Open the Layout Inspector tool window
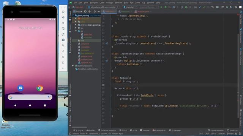 coord(216,130)
